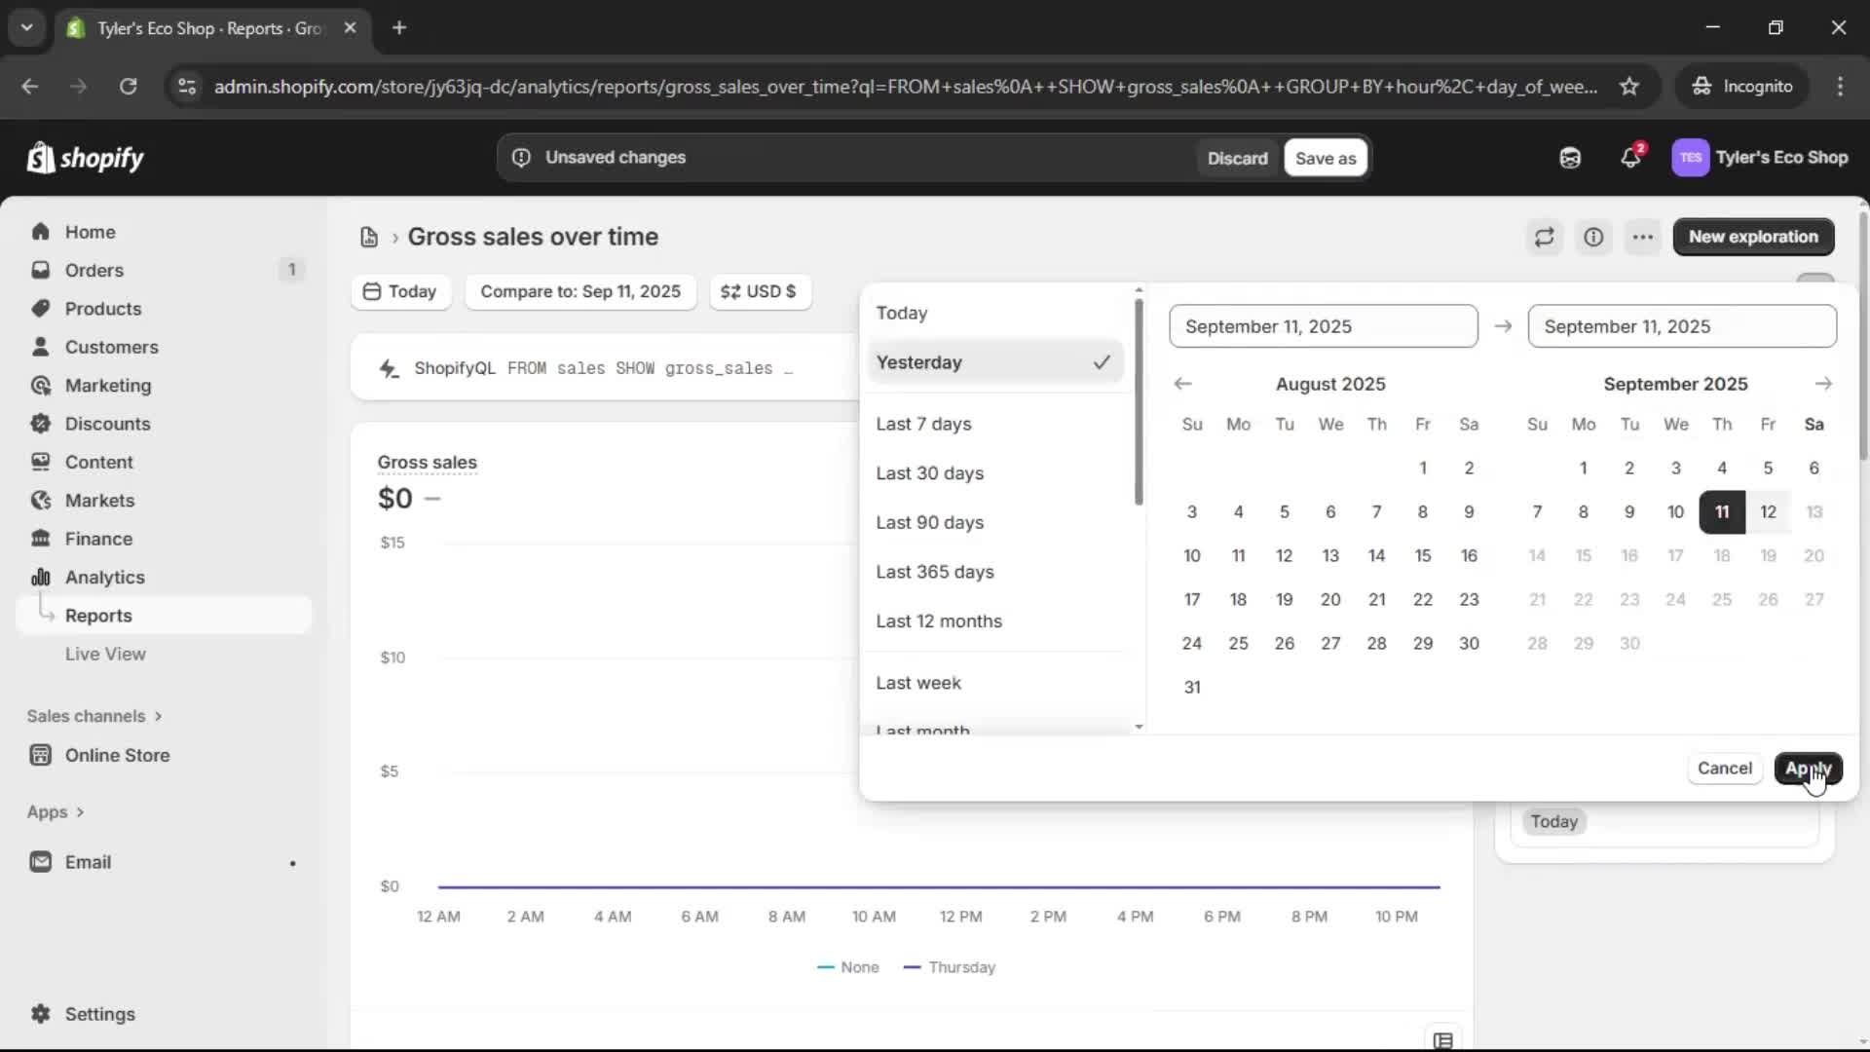This screenshot has height=1052, width=1870.
Task: Select Live View under Analytics
Action: [x=106, y=654]
